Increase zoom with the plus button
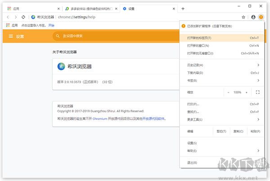 coord(247,93)
